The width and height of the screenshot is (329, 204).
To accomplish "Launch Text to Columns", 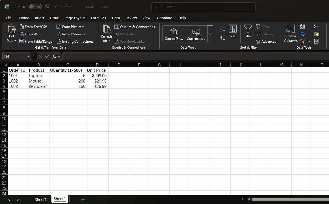I will 291,34.
